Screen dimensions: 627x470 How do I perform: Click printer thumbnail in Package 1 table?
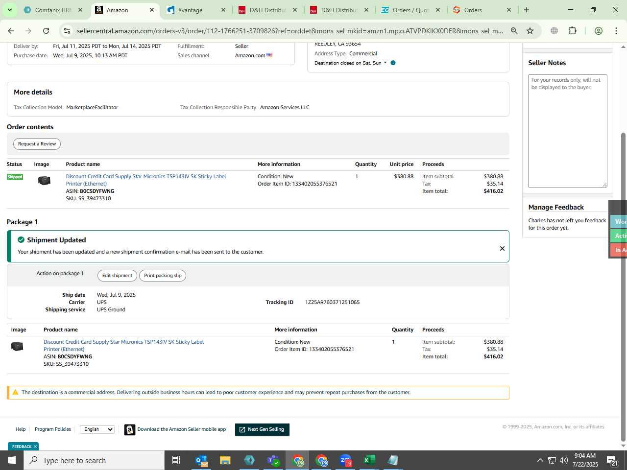coord(17,346)
